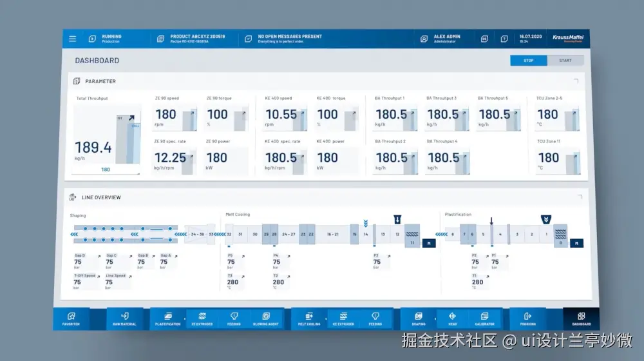644x361 pixels.
Task: Select zone 34 - 38 segment
Action: (x=198, y=235)
